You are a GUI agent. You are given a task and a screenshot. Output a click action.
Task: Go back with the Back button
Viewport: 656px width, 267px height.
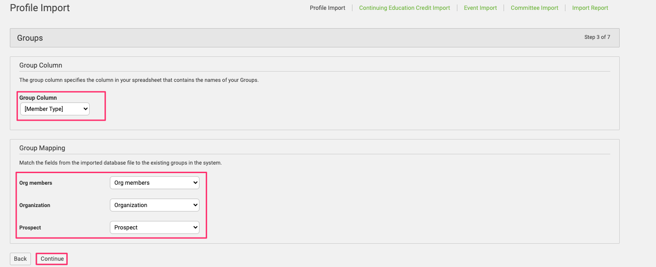tap(20, 259)
